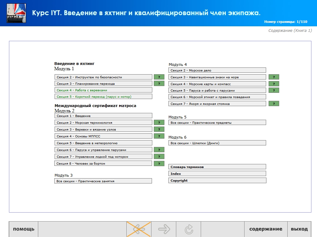The width and height of the screenshot is (317, 237).
Task: Select Секция 6 - Паруса и управление парусами
Action: tap(103, 150)
